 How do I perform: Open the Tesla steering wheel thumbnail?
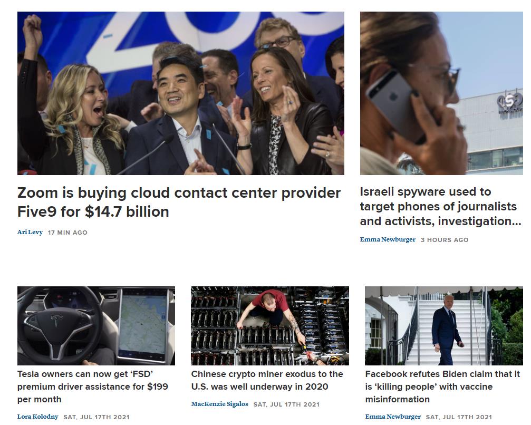click(96, 326)
